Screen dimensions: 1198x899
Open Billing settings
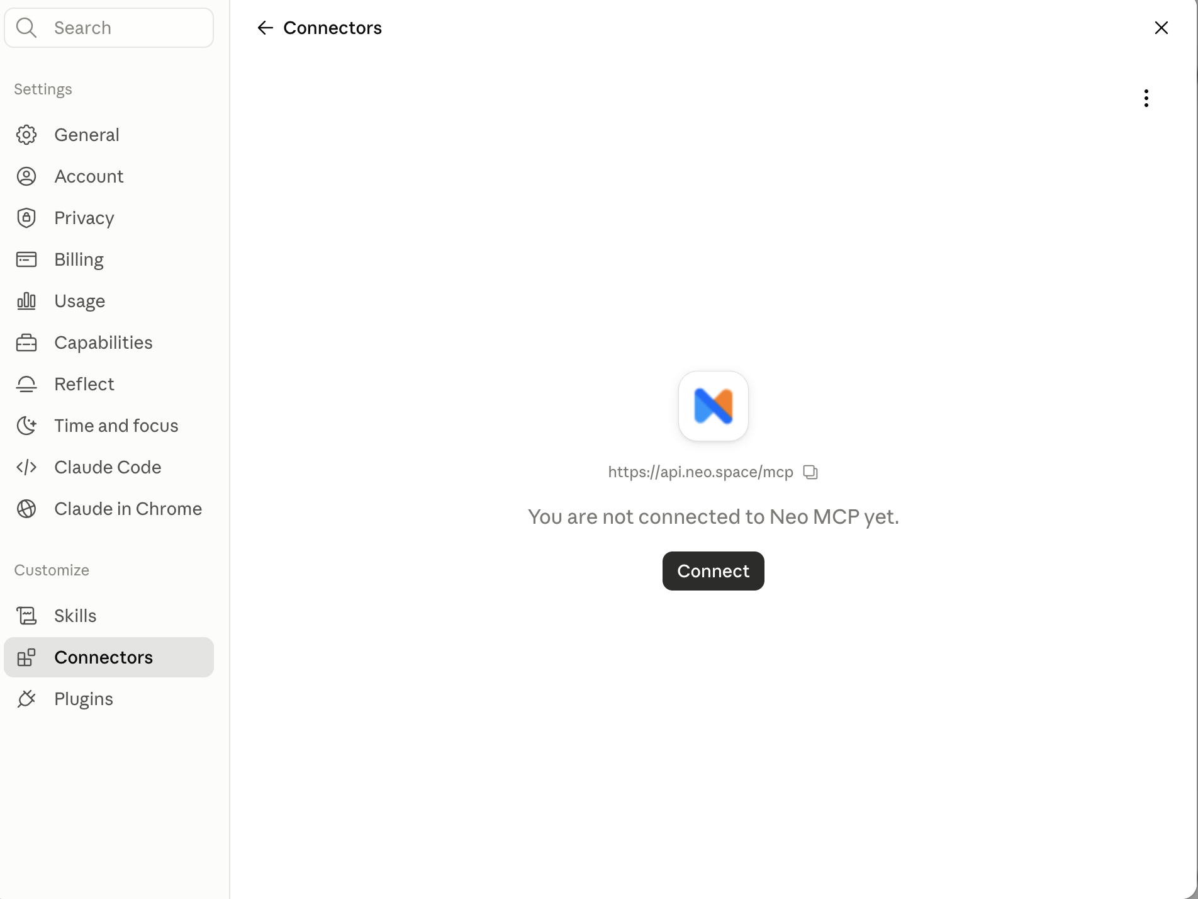(x=109, y=259)
